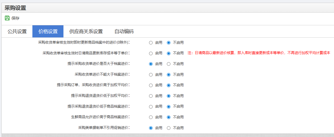Select 不启用 for 采购类单据制单不引用促销进价
This screenshot has width=334, height=137.
pyautogui.click(x=169, y=128)
